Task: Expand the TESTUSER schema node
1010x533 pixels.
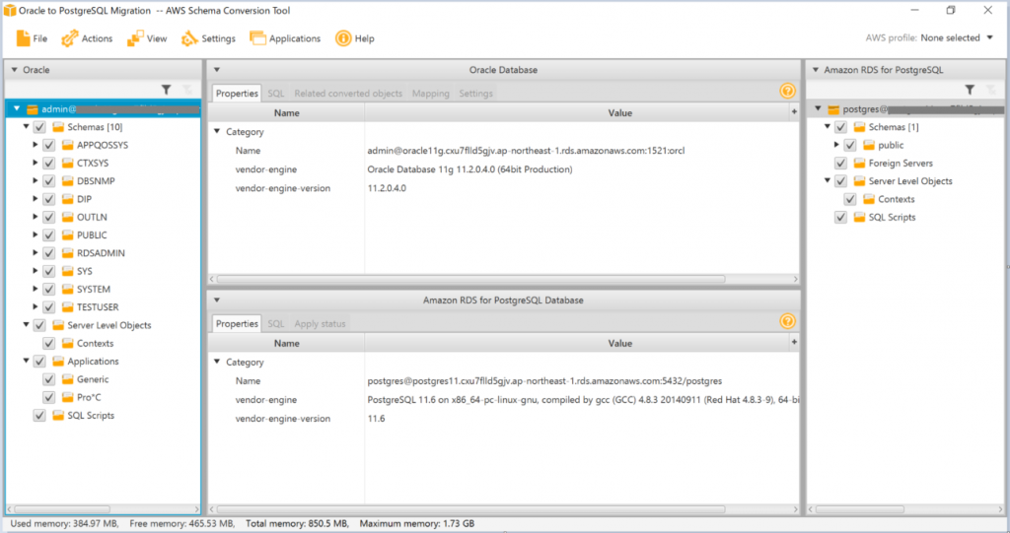Action: click(35, 307)
